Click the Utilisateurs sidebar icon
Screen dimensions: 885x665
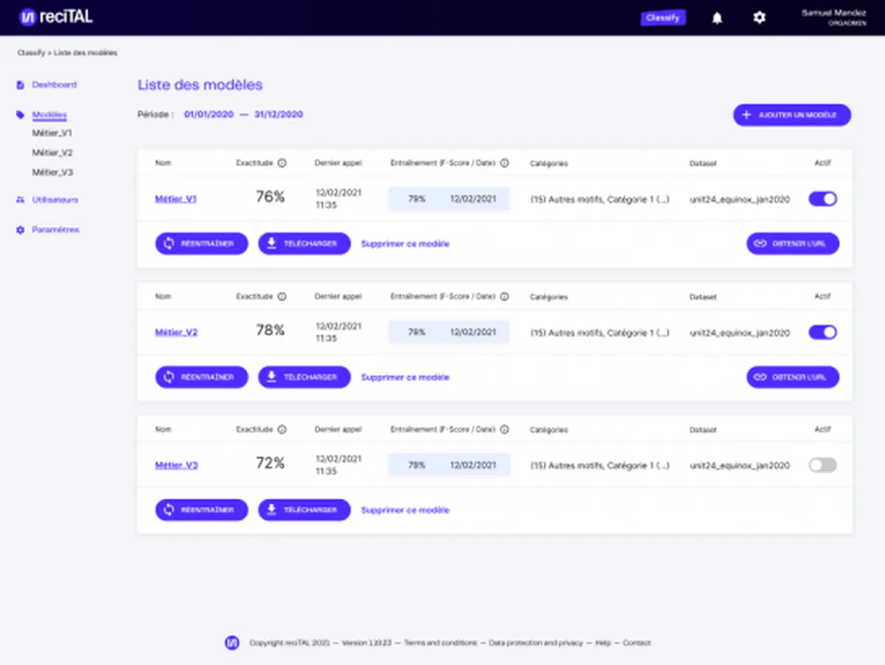pyautogui.click(x=20, y=200)
